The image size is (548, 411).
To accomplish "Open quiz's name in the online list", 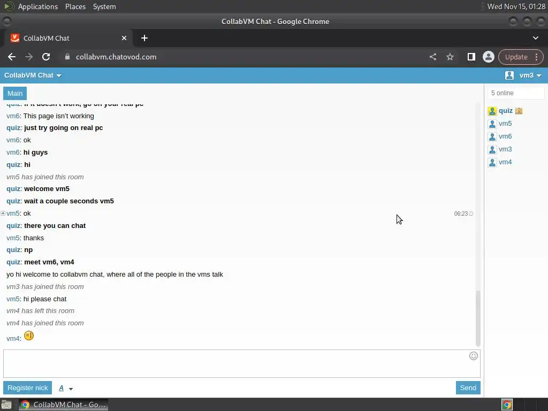I will tap(505, 111).
